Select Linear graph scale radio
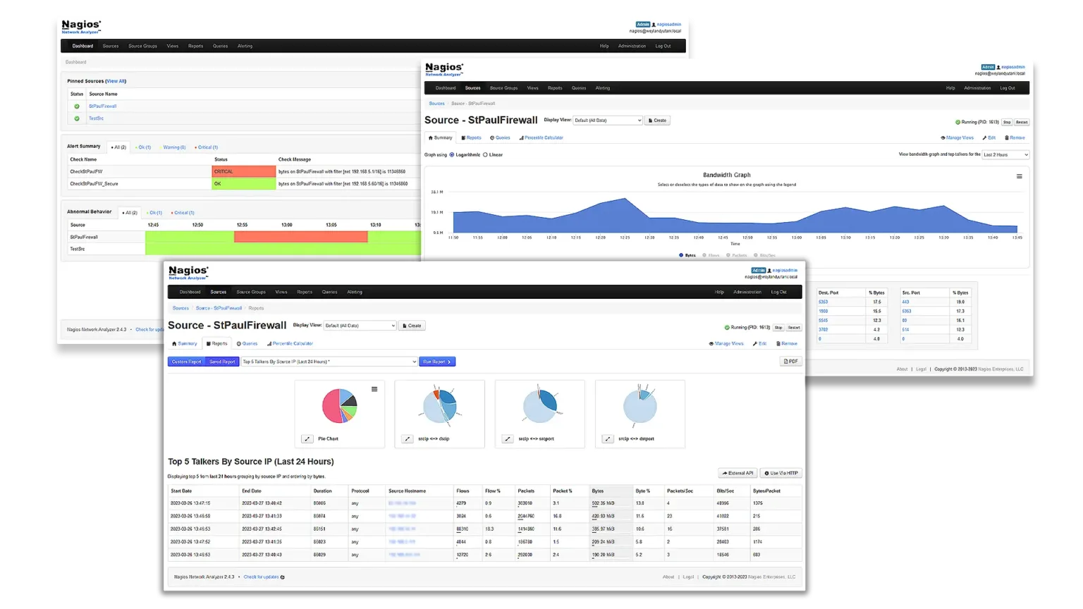Viewport: 1083px width, 609px height. 485,154
